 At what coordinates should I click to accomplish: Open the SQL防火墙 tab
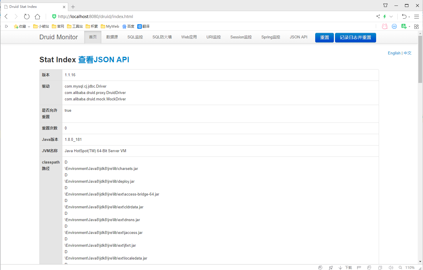point(162,37)
